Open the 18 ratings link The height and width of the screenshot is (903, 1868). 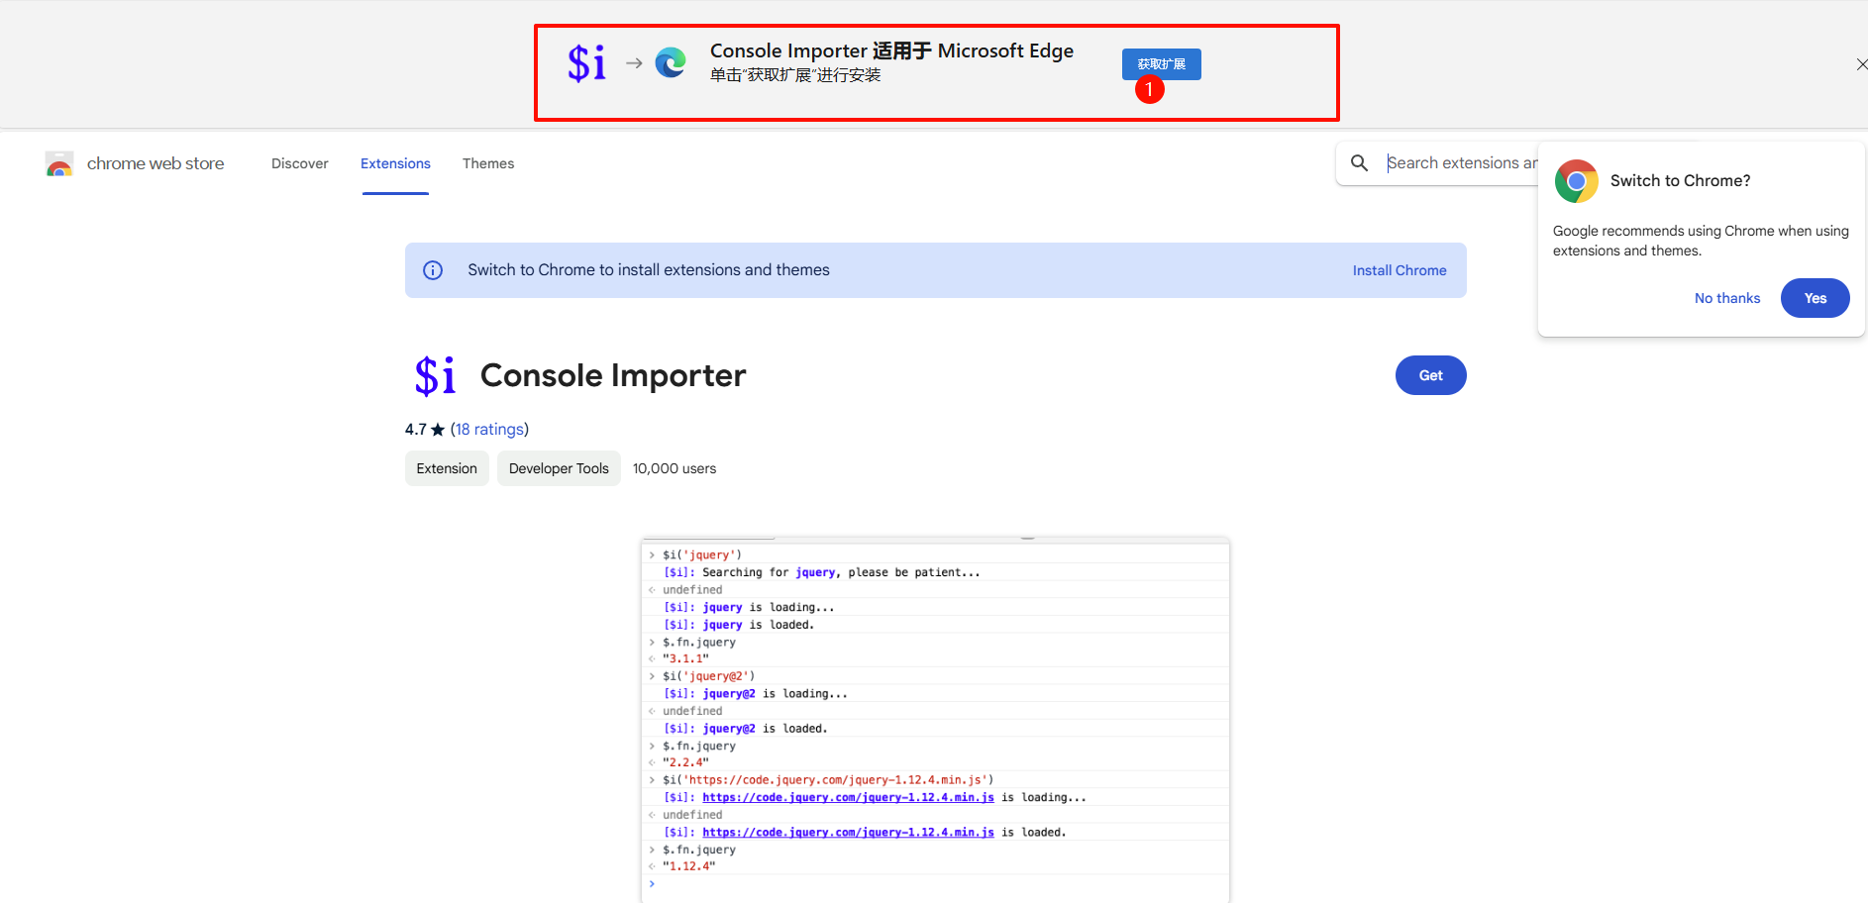(x=490, y=429)
